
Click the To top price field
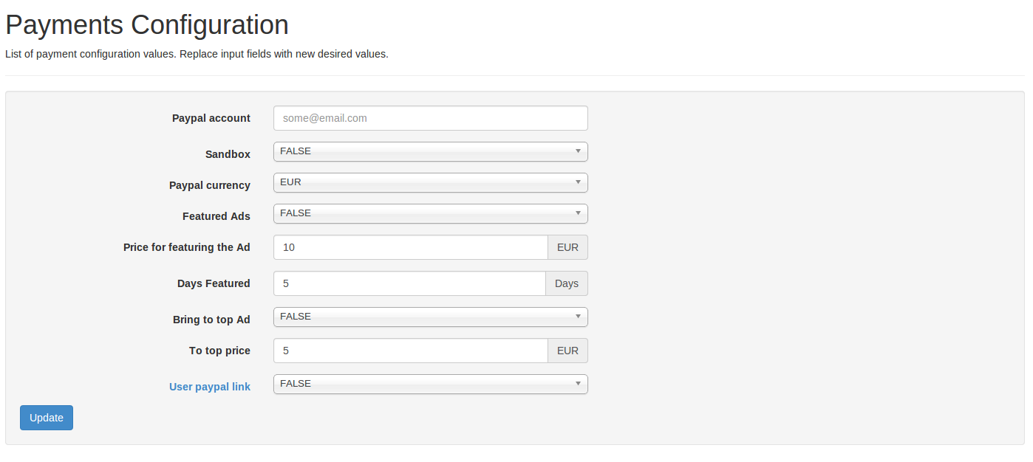tap(411, 351)
